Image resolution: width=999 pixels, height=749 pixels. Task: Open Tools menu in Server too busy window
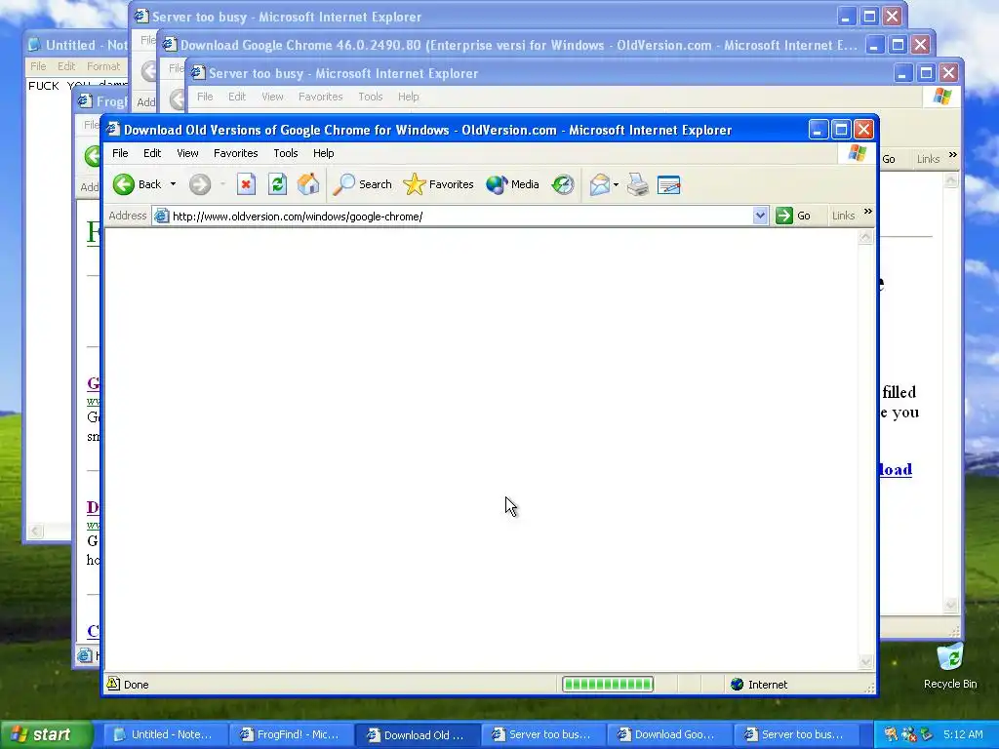point(370,97)
